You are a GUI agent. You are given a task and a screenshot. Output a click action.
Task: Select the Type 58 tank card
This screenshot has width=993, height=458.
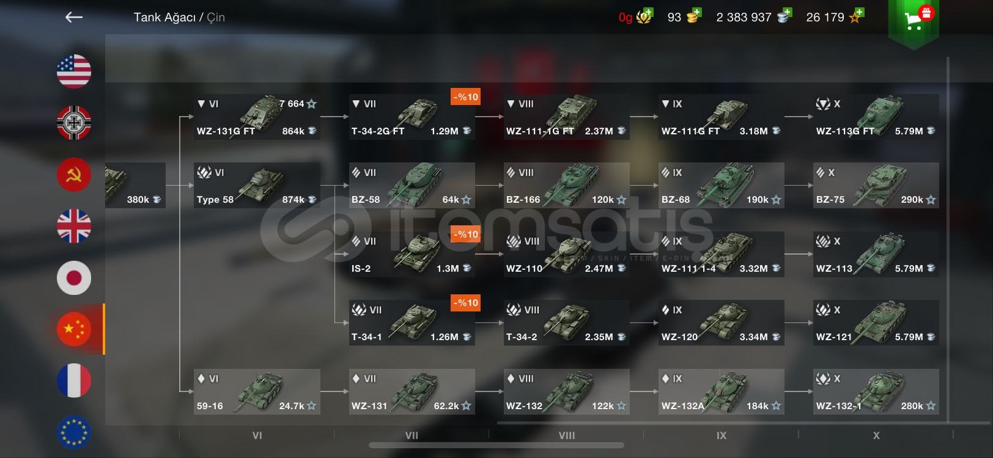point(257,186)
